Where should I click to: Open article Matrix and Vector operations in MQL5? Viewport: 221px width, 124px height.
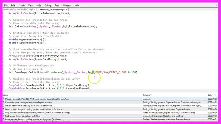click(x=22, y=116)
